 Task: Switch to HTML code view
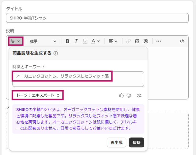point(182,41)
